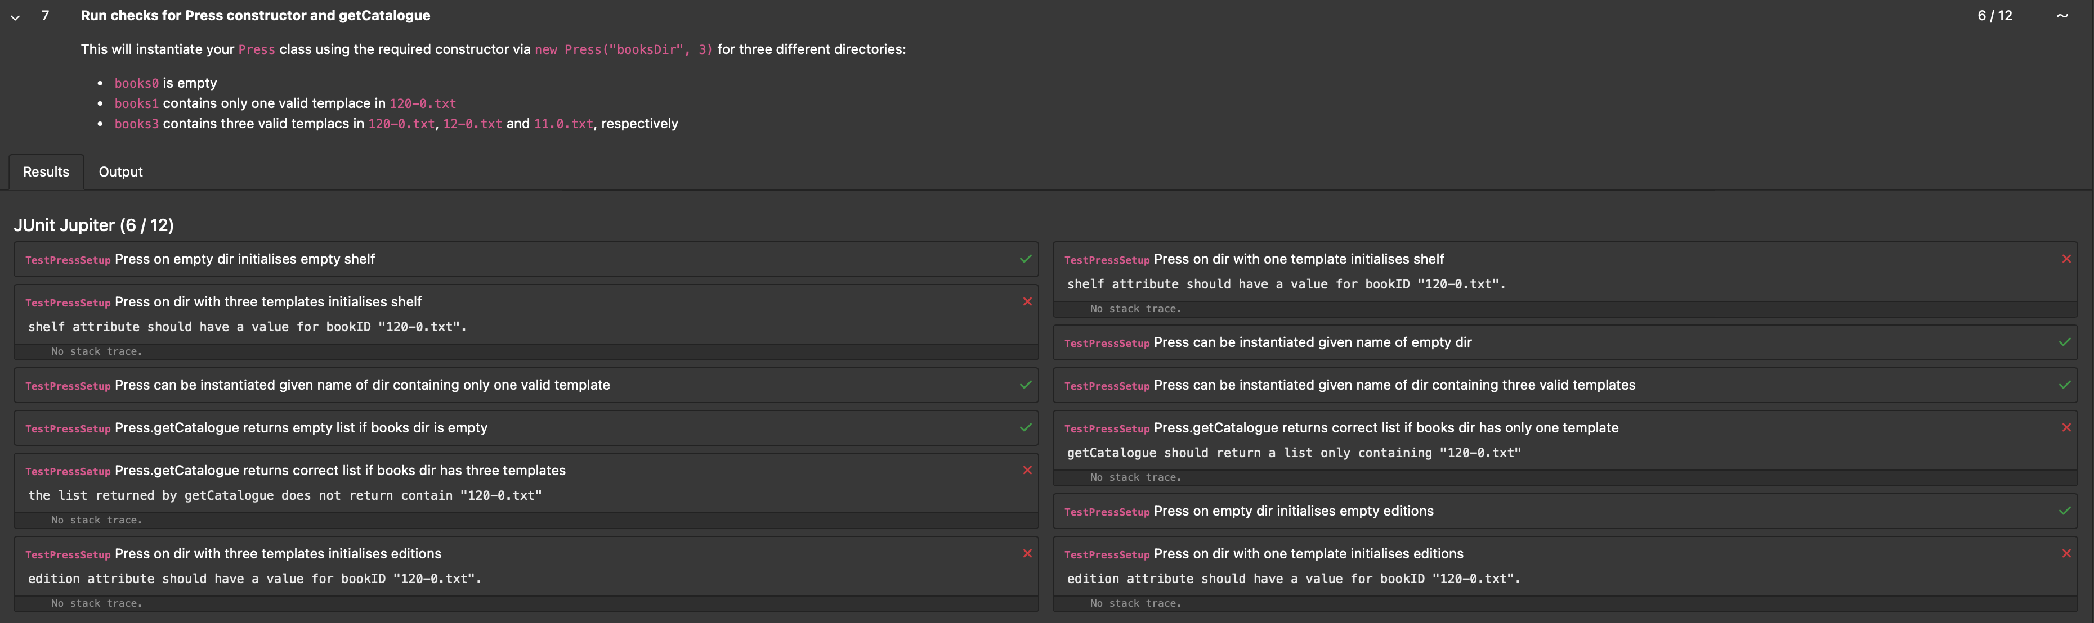Click green check for 'instantiated given name of empty dir'
The height and width of the screenshot is (623, 2094).
click(x=2065, y=342)
